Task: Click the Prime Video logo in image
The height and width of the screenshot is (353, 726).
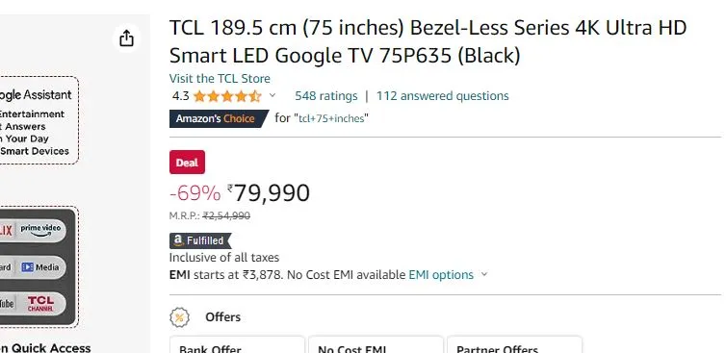Action: (x=40, y=230)
